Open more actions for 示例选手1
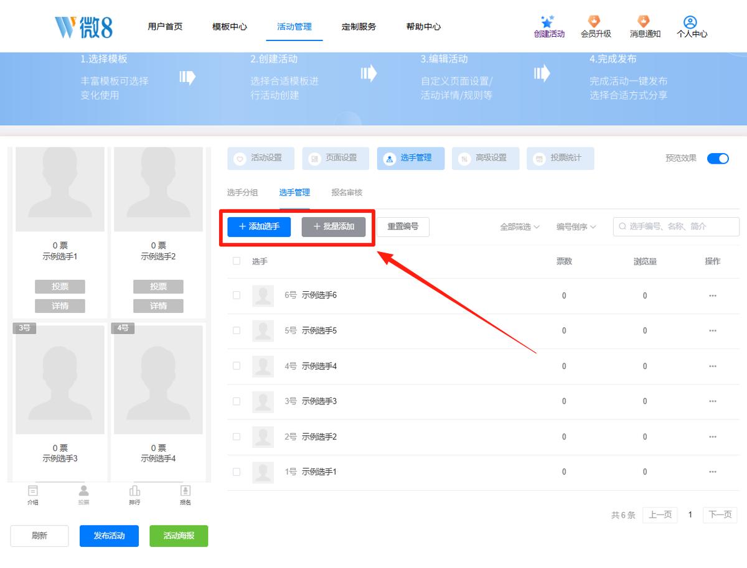Image resolution: width=747 pixels, height=568 pixels. pyautogui.click(x=713, y=472)
